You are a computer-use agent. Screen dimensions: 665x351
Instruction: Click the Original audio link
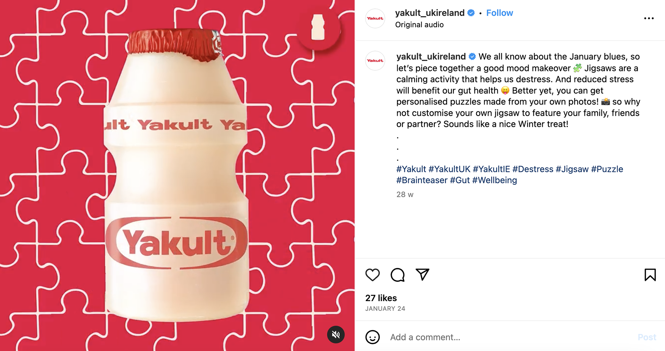(x=419, y=25)
